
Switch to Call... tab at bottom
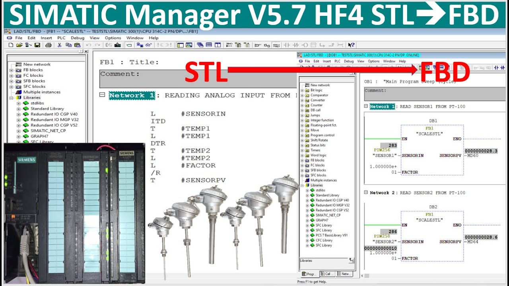click(x=327, y=274)
